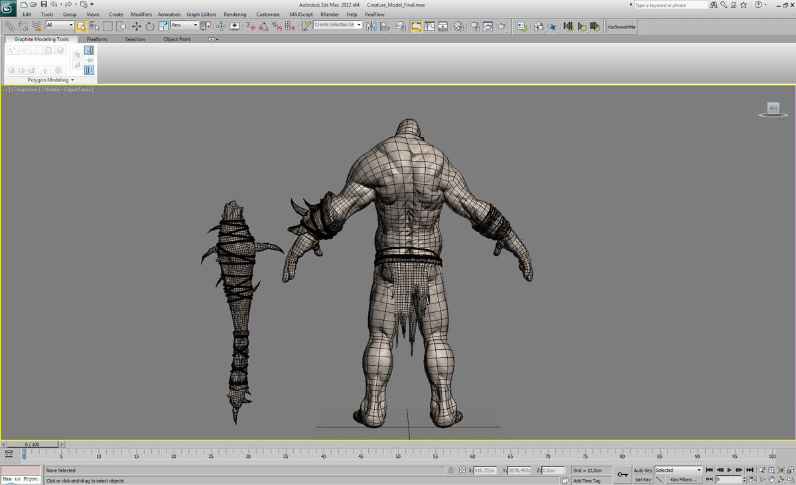The image size is (796, 485).
Task: Open the Quick Access Toolbar customize dropdown
Action: point(92,5)
